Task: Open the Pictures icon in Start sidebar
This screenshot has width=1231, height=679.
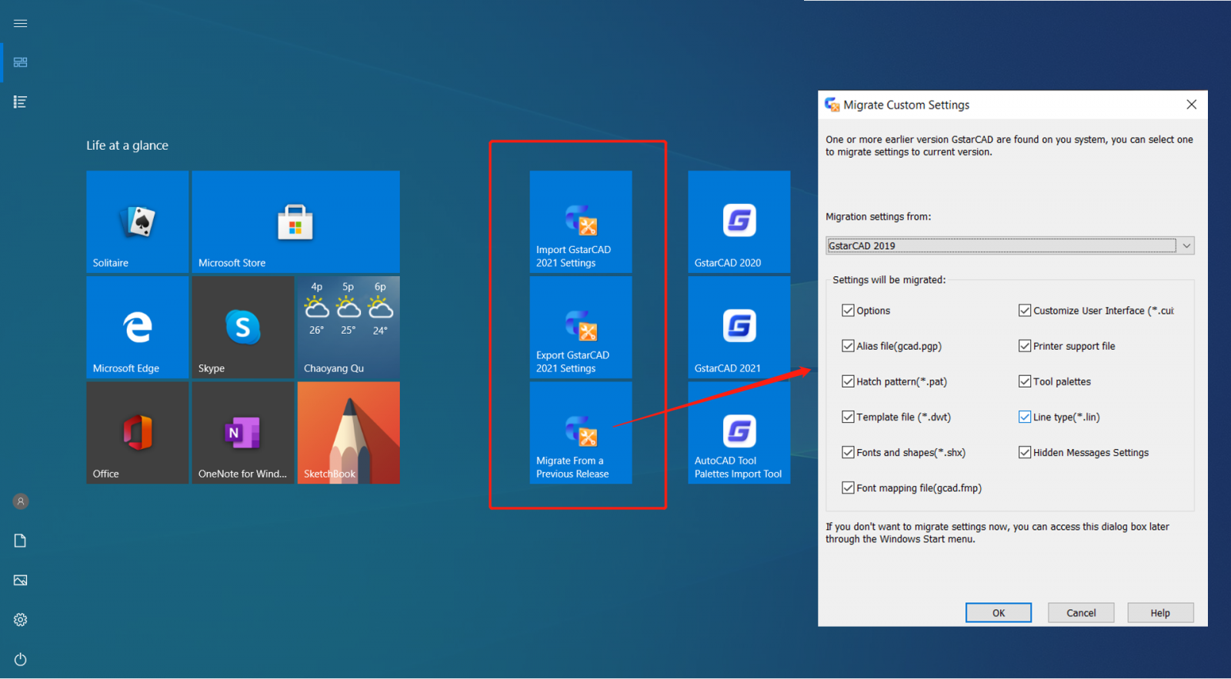Action: point(21,580)
